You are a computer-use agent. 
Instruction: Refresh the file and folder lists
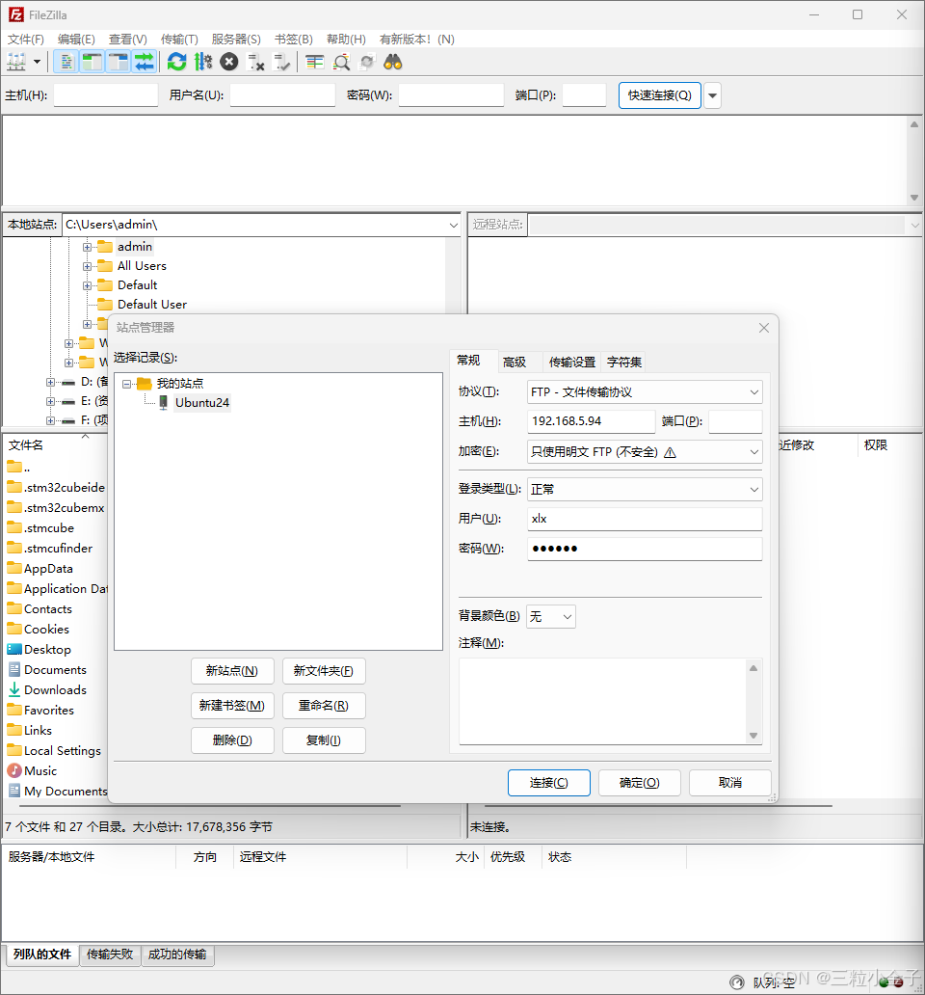coord(177,62)
